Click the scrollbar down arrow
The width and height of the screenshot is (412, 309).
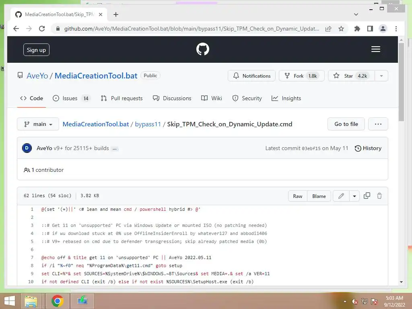coord(401,282)
